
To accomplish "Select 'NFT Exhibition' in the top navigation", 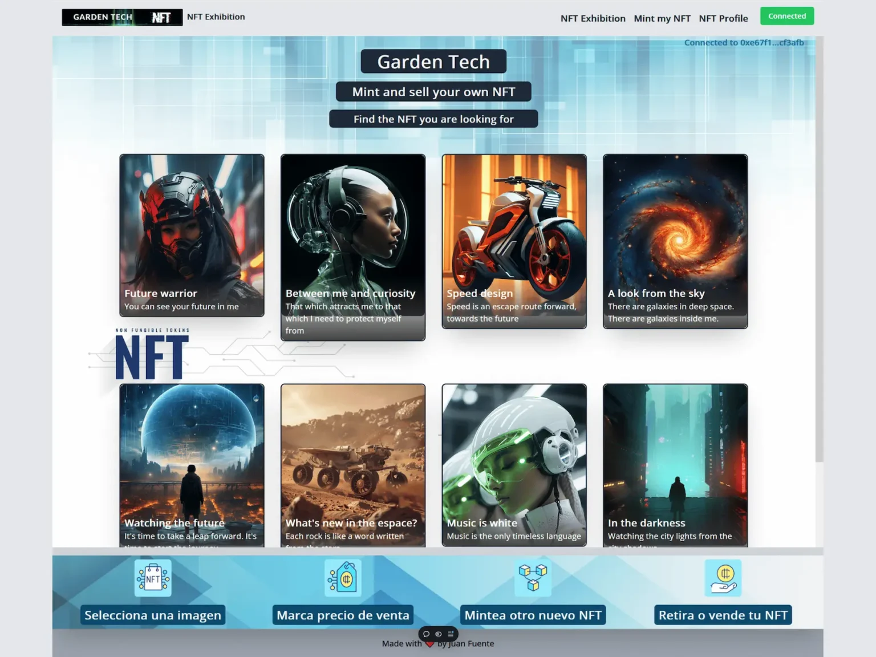I will pos(593,18).
